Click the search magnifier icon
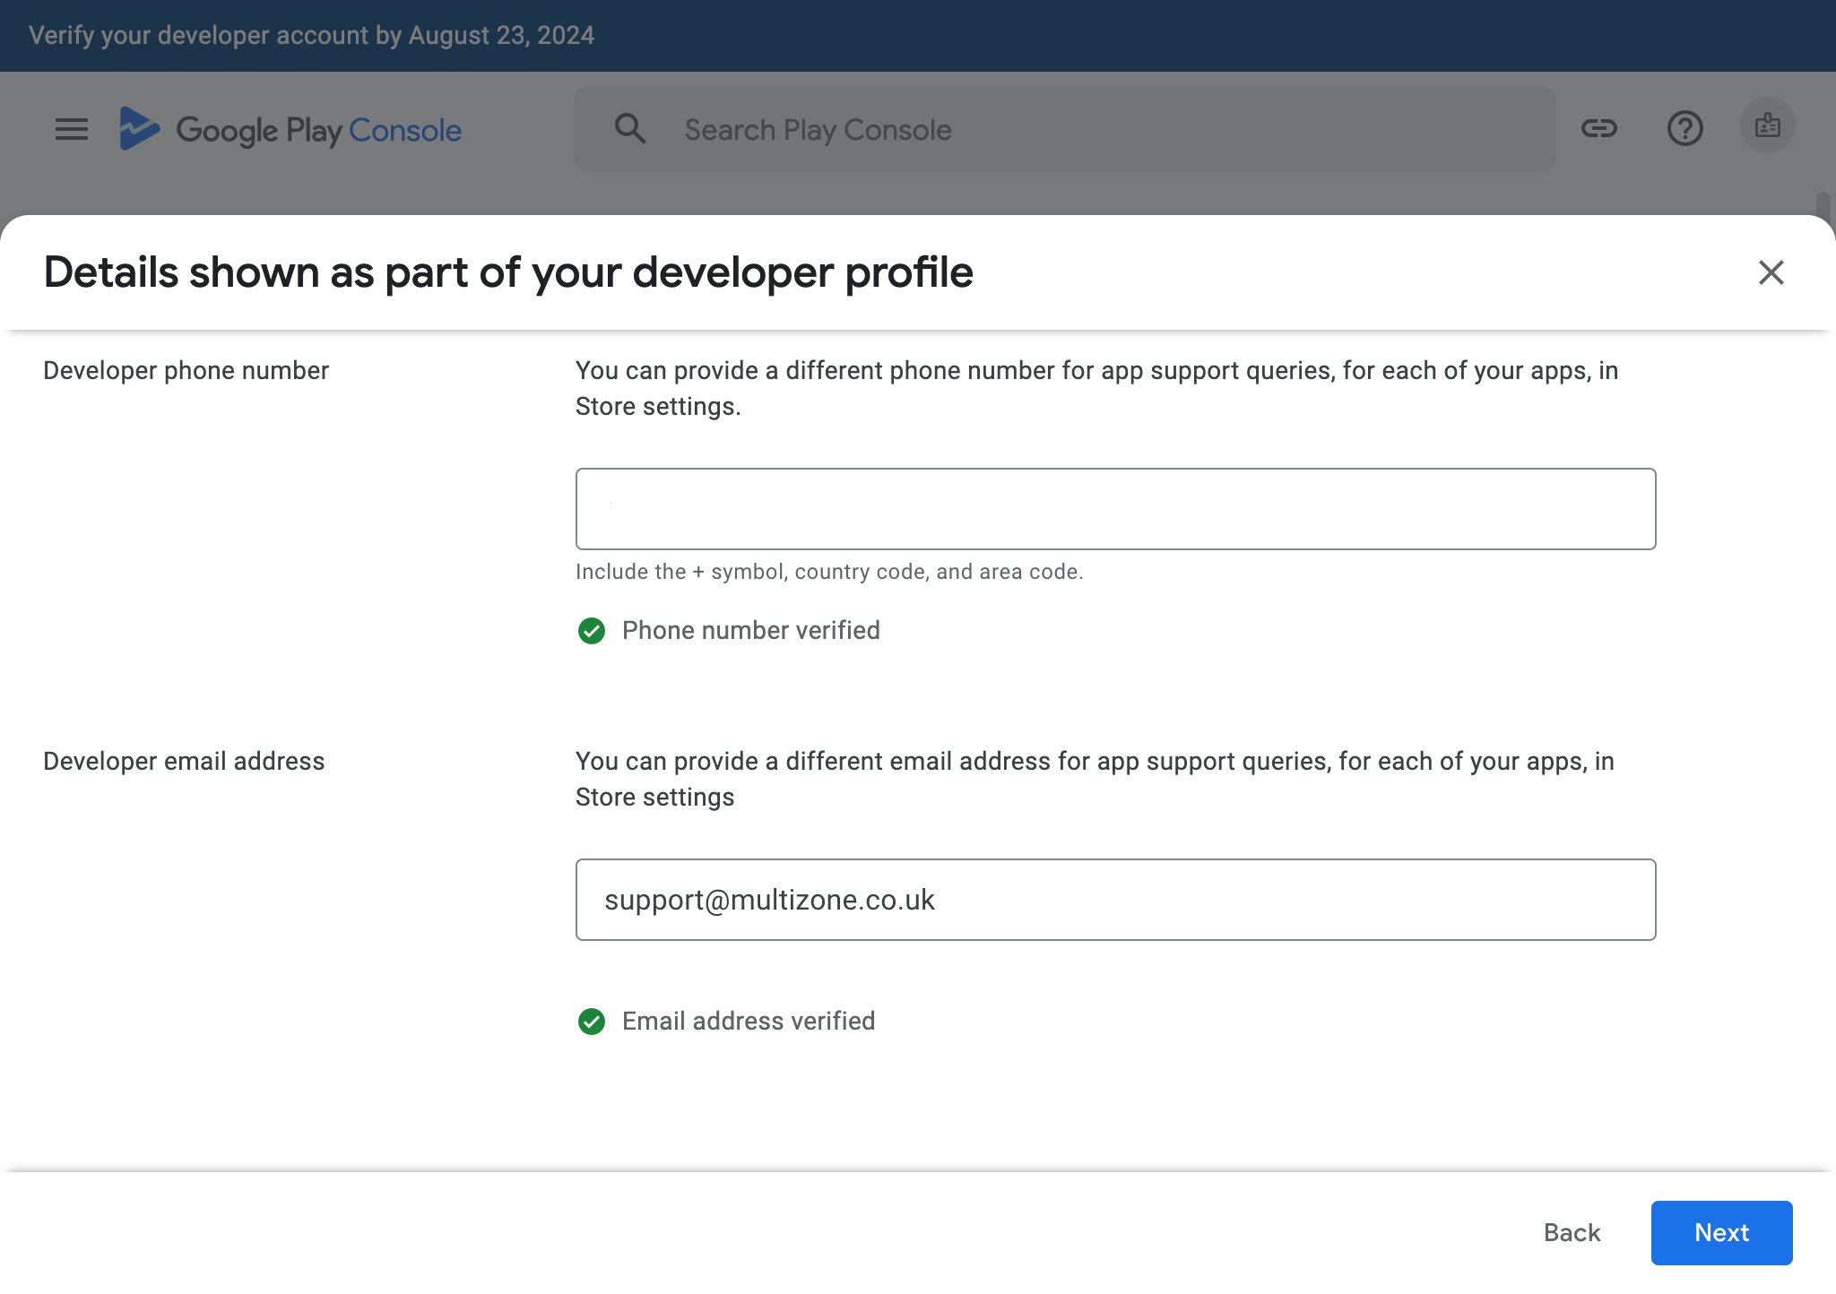Image resolution: width=1836 pixels, height=1294 pixels. pyautogui.click(x=631, y=128)
